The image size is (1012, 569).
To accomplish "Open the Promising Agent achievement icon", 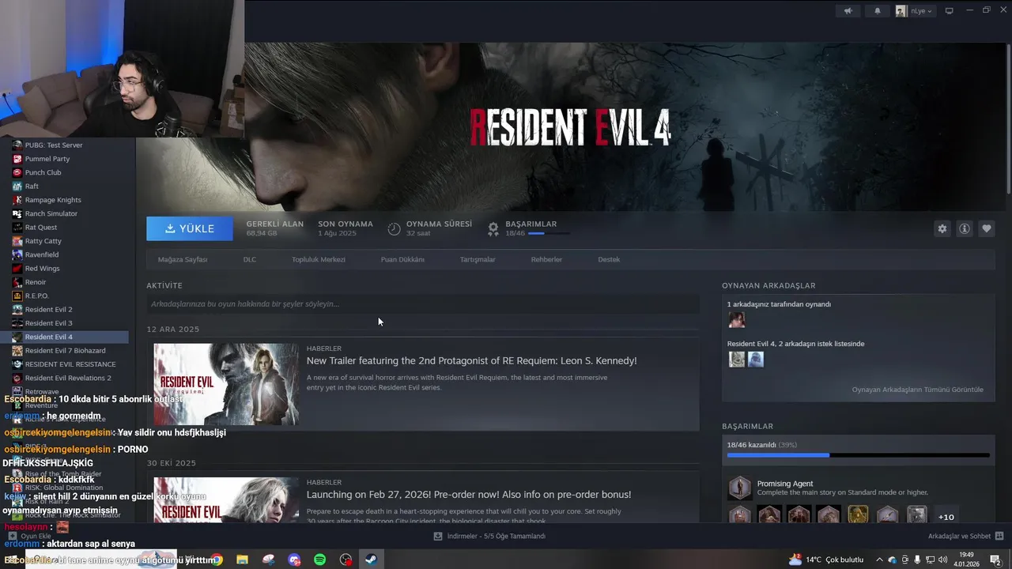I will pyautogui.click(x=739, y=488).
